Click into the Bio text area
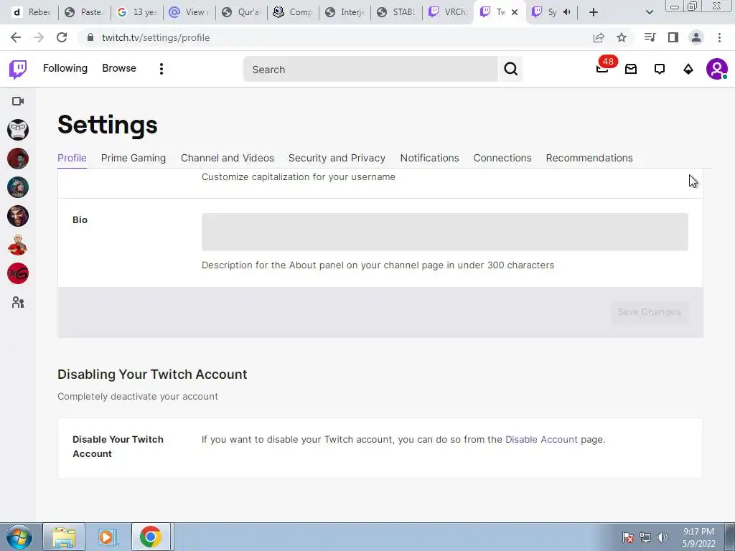This screenshot has height=551, width=735. click(x=445, y=232)
